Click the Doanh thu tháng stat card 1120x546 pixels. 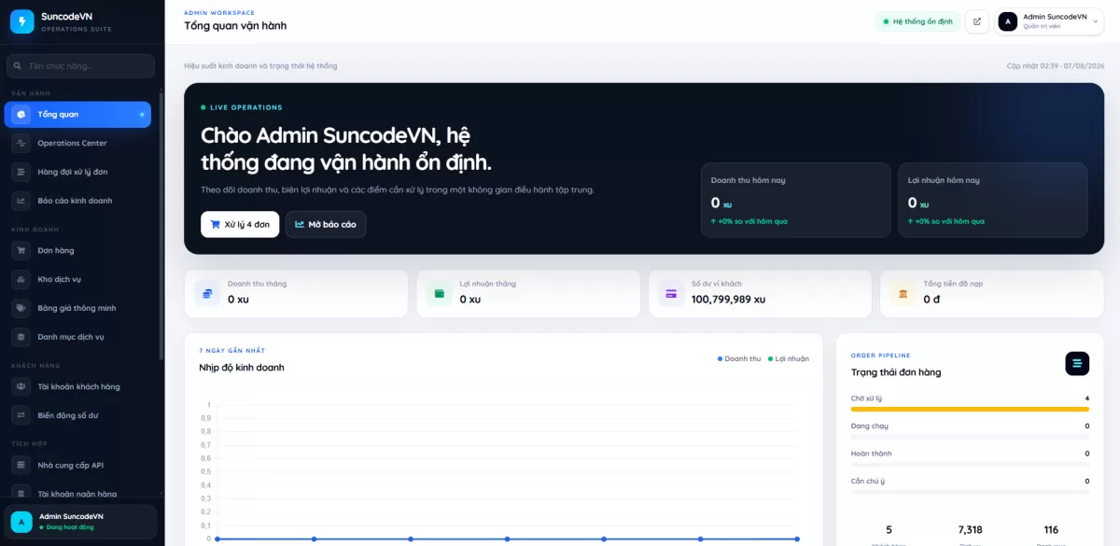pyautogui.click(x=296, y=294)
